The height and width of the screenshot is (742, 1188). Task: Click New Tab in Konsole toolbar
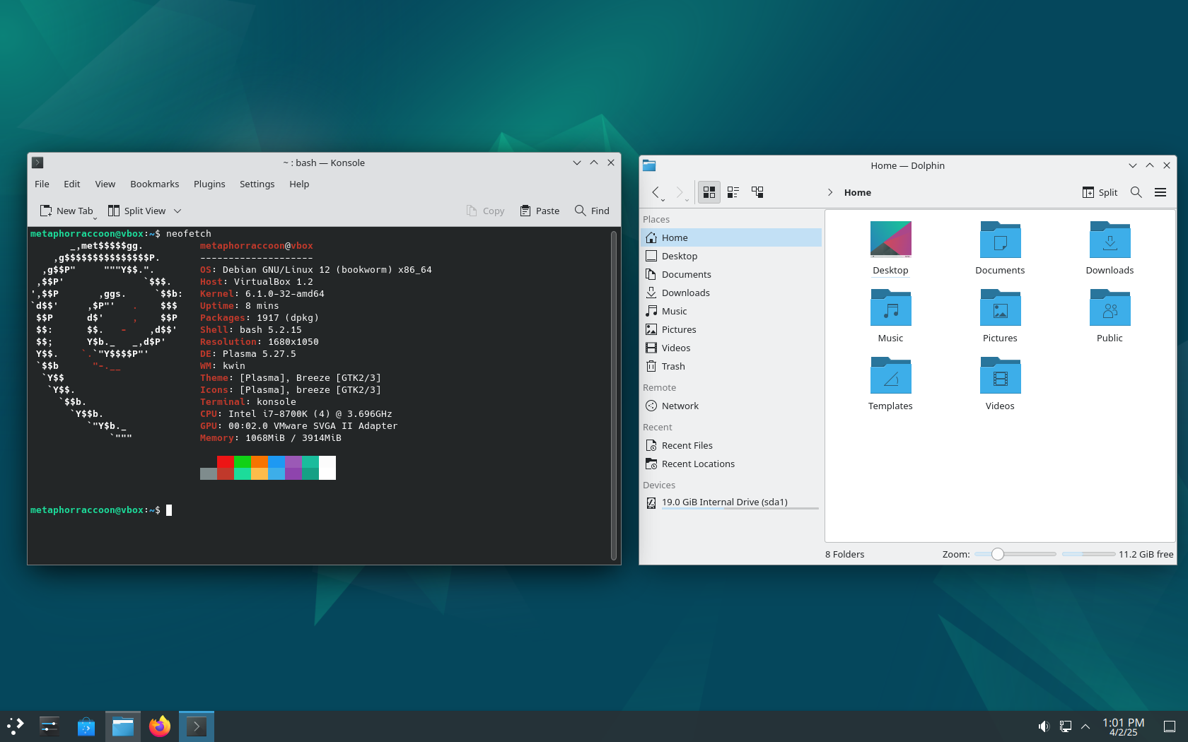point(66,211)
